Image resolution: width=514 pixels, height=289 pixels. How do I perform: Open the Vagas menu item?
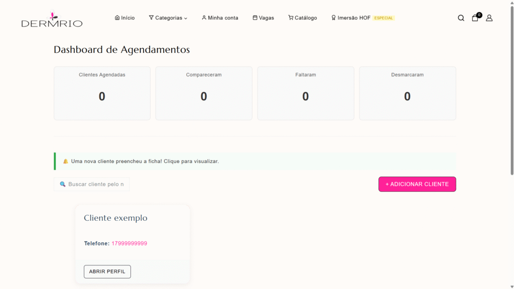pyautogui.click(x=263, y=18)
